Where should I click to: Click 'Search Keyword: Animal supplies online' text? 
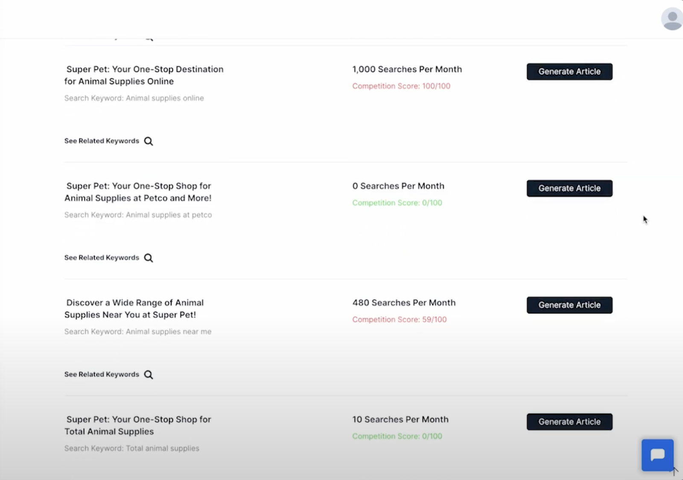pos(134,98)
